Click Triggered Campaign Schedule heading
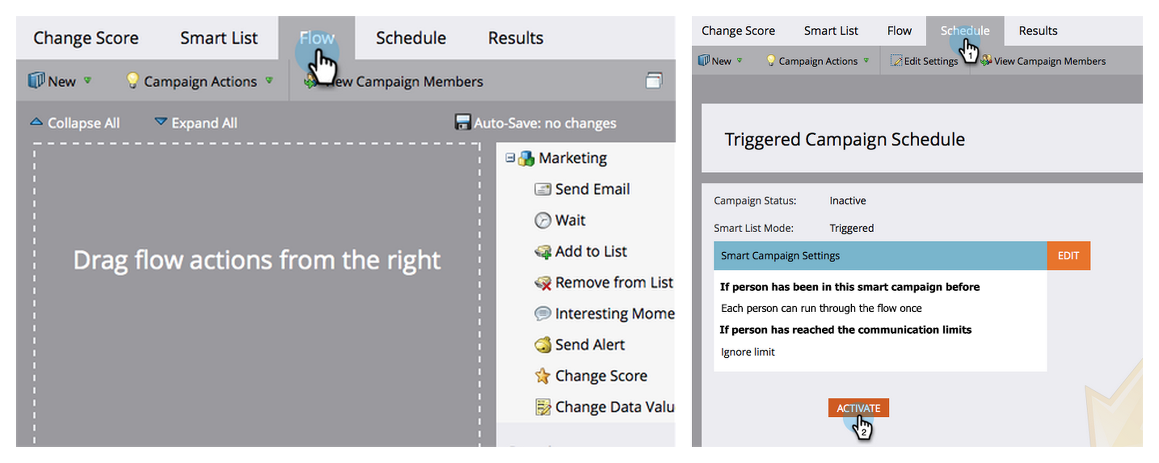Viewport: 1159px width, 463px height. pos(844,140)
